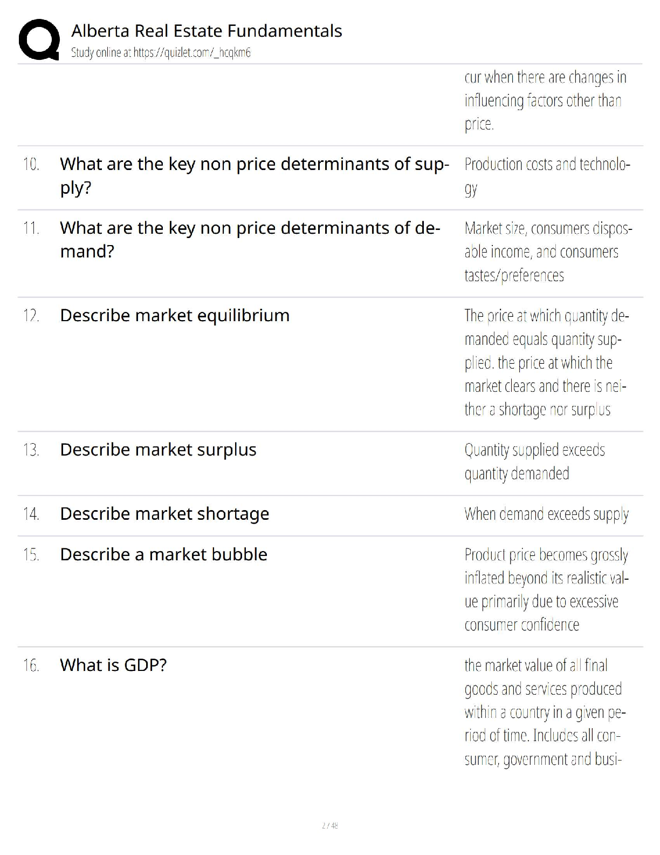Viewport: 660px width, 855px height.
Task: Select the 'Market size, consumers disposable income' answer
Action: (548, 252)
